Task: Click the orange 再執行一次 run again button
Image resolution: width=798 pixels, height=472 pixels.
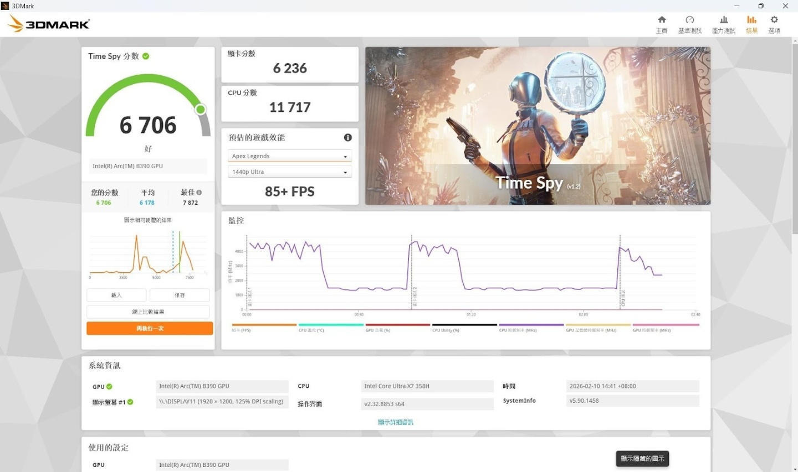Action: tap(150, 329)
